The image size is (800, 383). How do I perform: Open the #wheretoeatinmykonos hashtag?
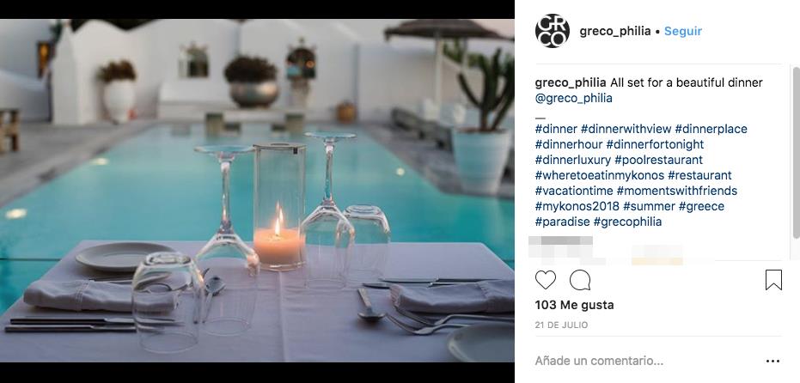pyautogui.click(x=600, y=175)
